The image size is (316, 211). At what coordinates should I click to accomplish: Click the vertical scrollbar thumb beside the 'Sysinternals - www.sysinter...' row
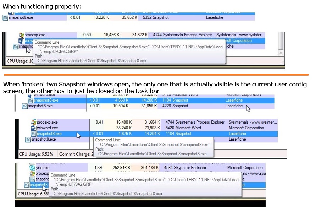281,41
